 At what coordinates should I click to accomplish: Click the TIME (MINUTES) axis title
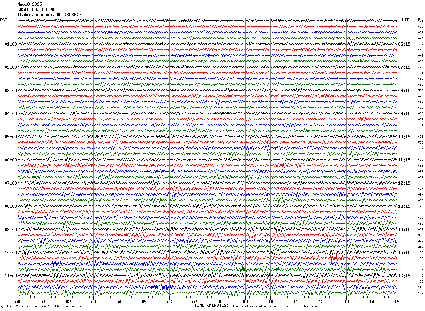tap(211, 305)
